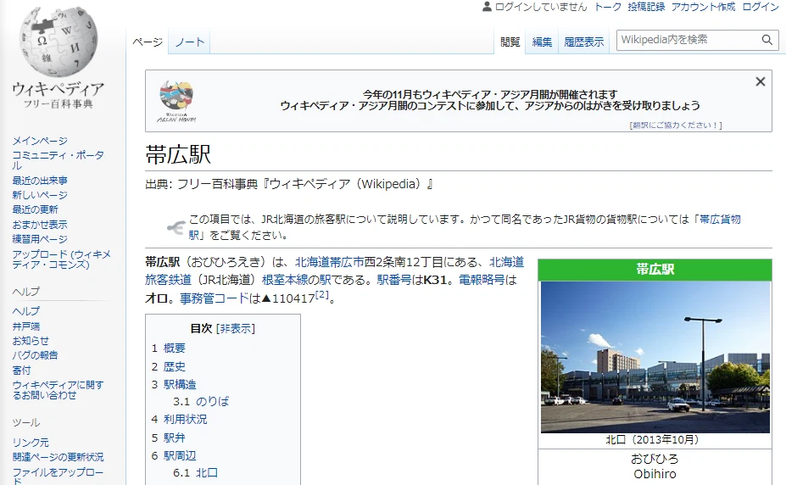This screenshot has width=786, height=485.
Task: Click the disambiguation arrow icon
Action: tap(176, 228)
